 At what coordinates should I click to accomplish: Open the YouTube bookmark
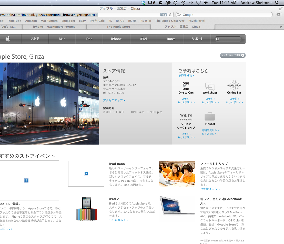15,21
